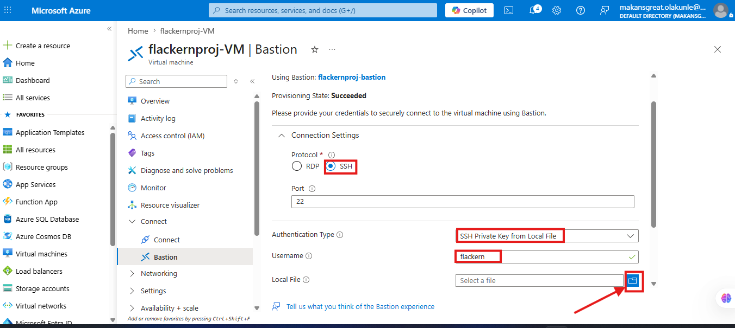This screenshot has height=328, width=735.
Task: Click the Select a file input
Action: coord(539,280)
